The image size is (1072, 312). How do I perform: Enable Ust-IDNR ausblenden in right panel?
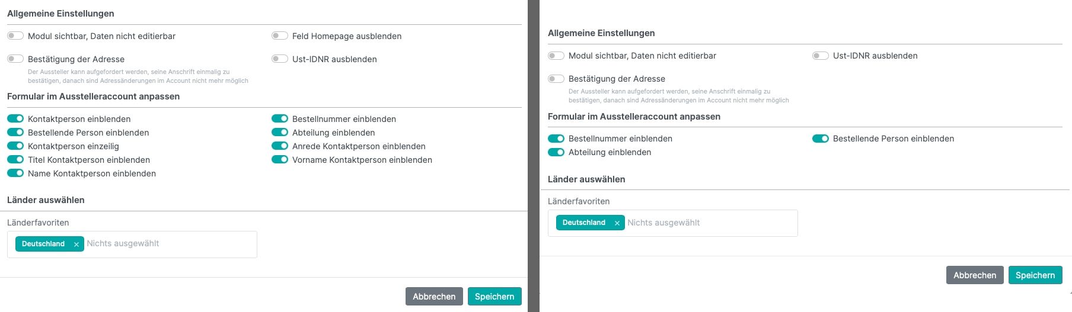tap(821, 56)
